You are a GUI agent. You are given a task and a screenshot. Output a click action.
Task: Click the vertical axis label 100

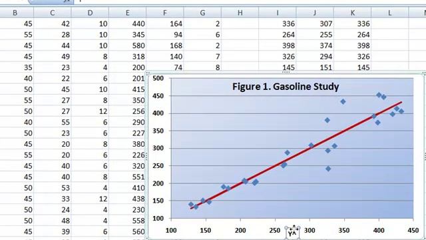[x=158, y=218]
